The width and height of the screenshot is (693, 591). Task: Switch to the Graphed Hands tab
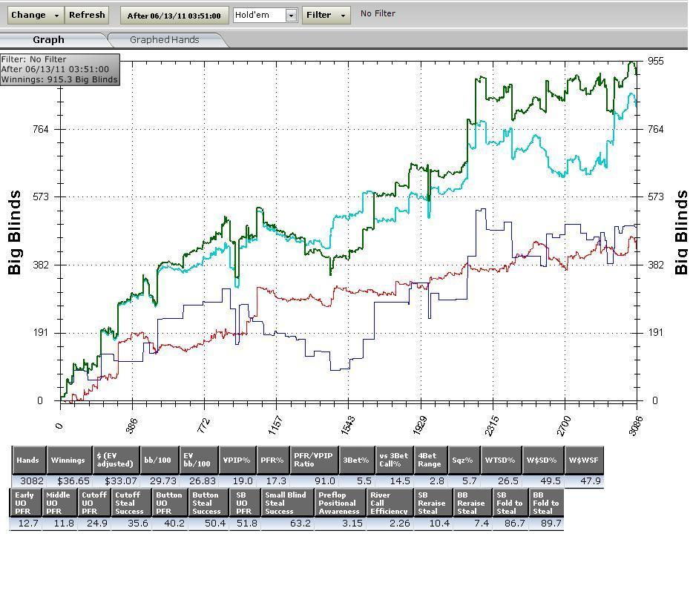[x=164, y=40]
